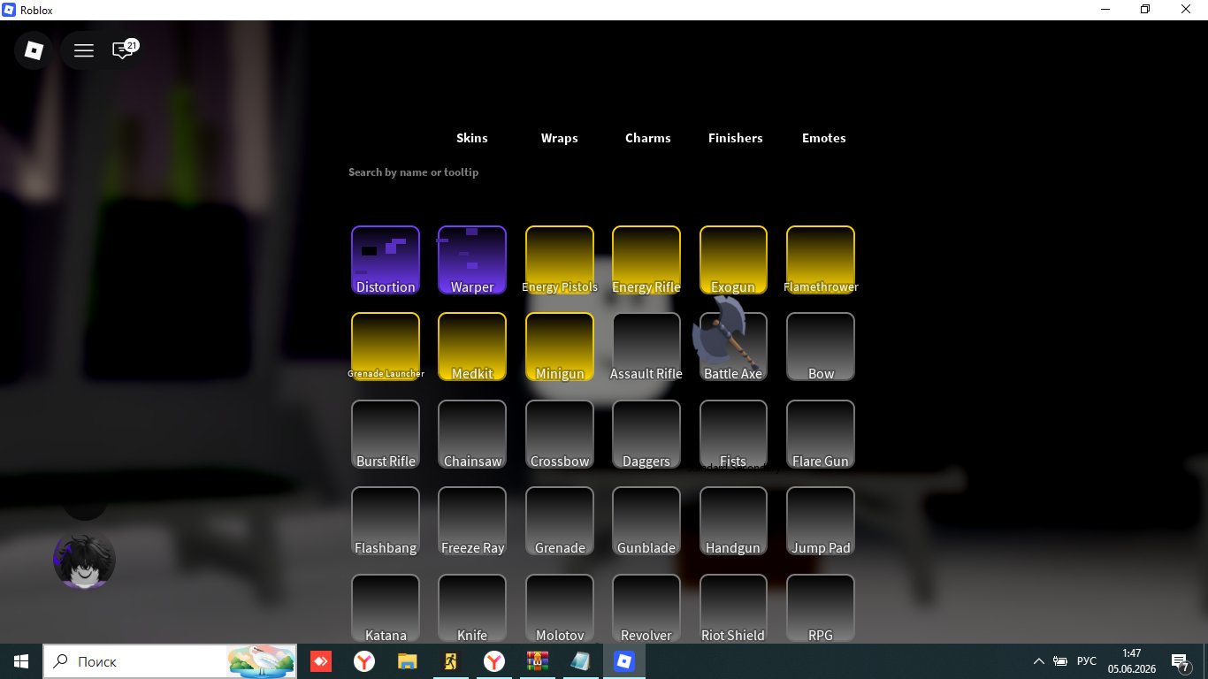This screenshot has width=1208, height=679.
Task: Open the WinRAR taskbar icon
Action: 537,661
